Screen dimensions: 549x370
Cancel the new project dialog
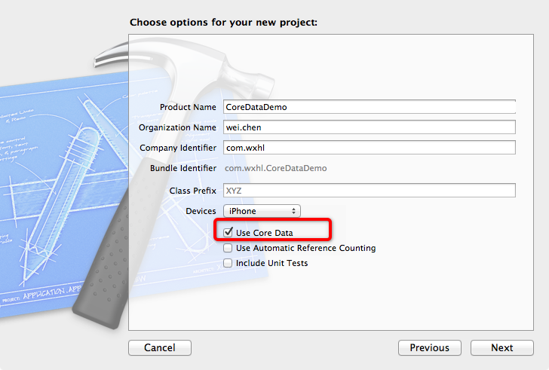(159, 347)
